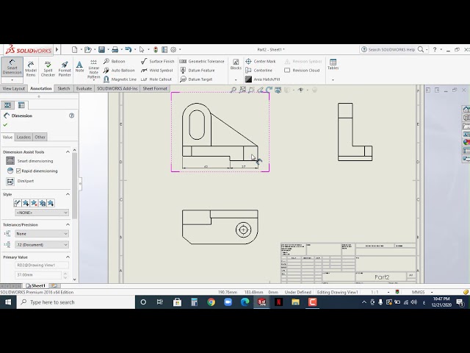Open the style <NONE> dropdown
The image size is (470, 353).
(42, 213)
